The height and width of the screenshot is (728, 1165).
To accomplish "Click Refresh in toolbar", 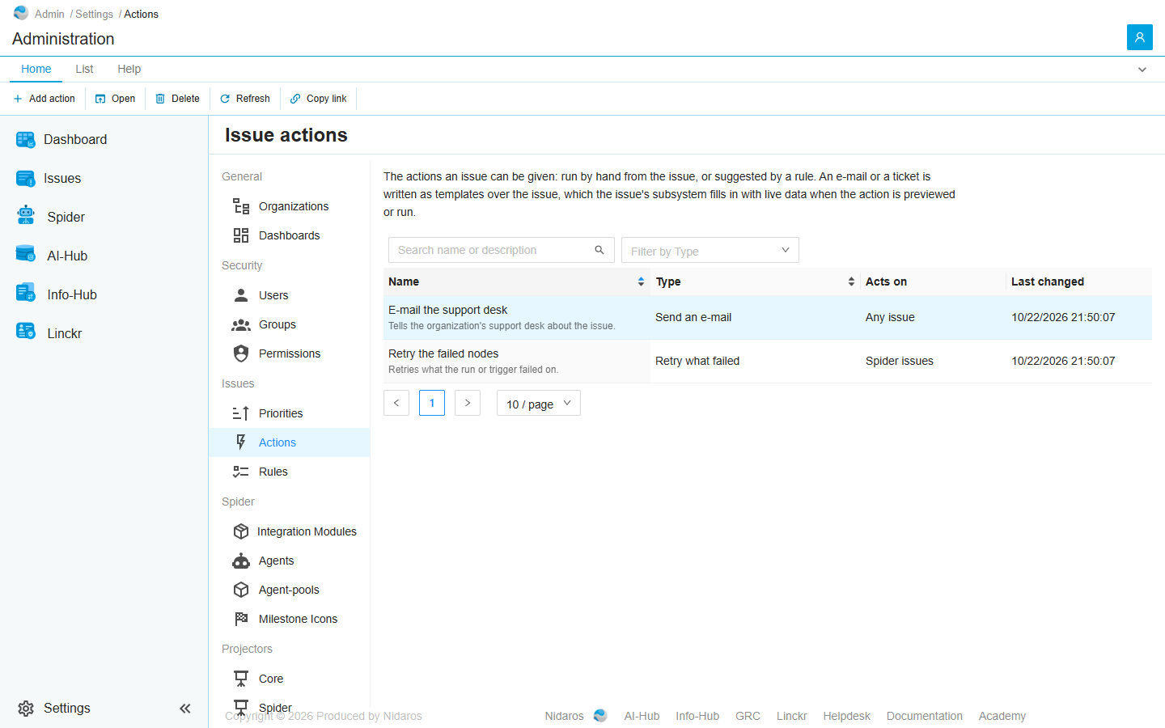I will click(245, 99).
